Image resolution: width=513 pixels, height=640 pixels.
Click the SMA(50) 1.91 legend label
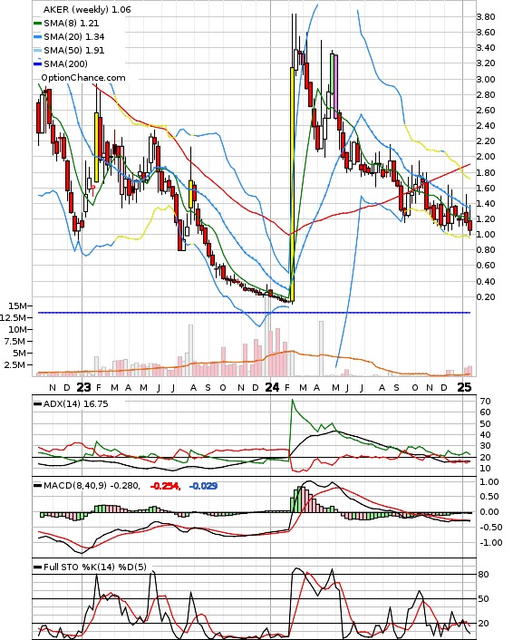pyautogui.click(x=74, y=51)
